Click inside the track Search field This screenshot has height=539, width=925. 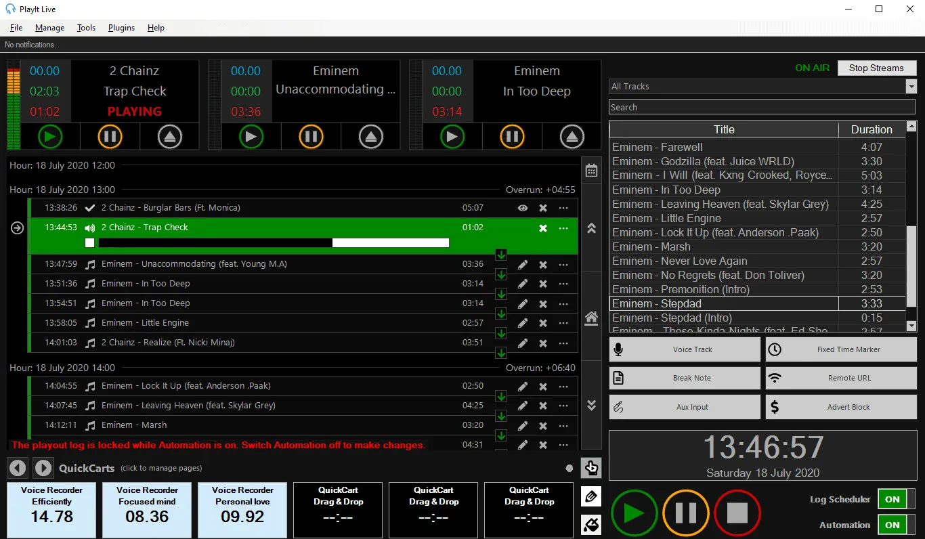coord(762,106)
